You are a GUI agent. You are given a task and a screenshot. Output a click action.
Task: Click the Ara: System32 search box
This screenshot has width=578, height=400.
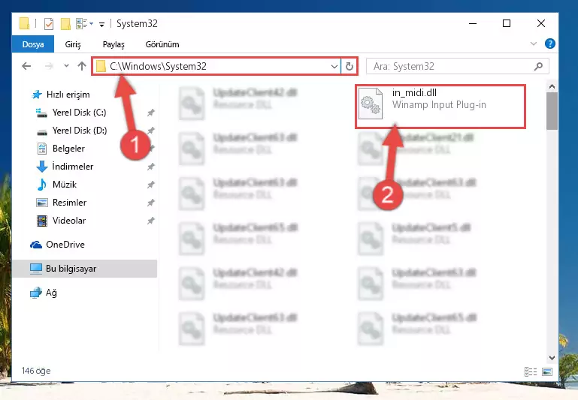click(x=458, y=66)
